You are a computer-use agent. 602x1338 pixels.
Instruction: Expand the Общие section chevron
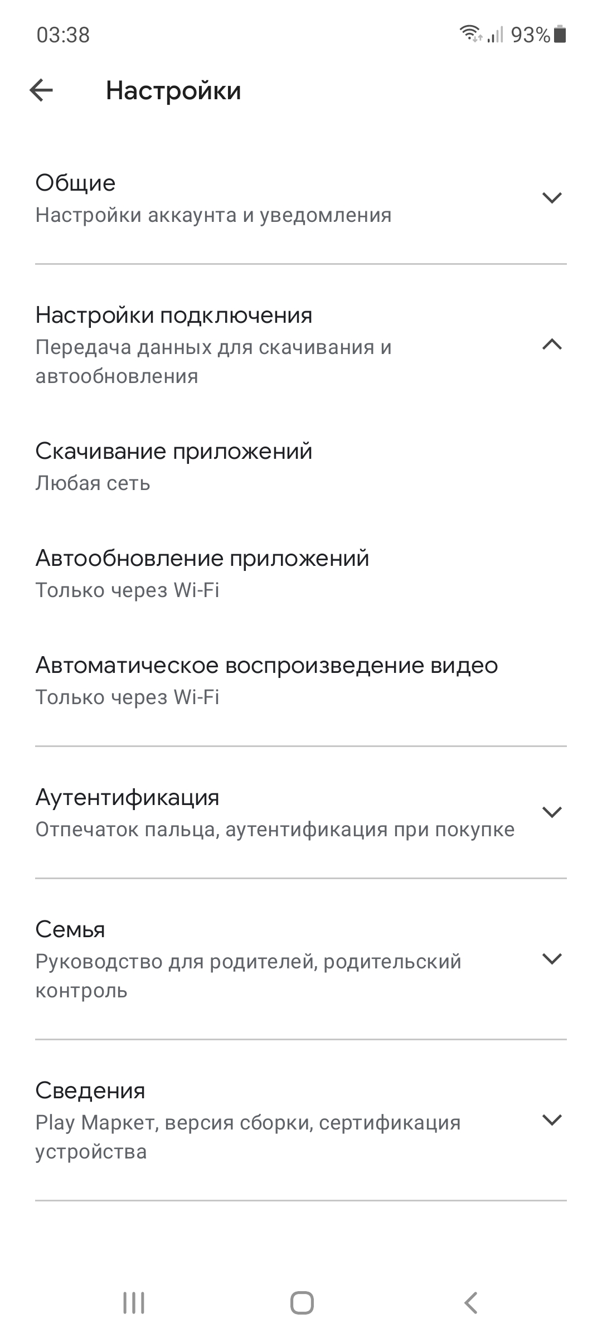tap(552, 198)
